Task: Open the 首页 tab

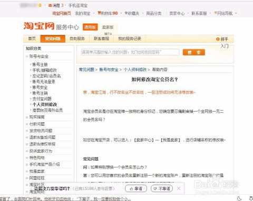Action: (x=32, y=39)
